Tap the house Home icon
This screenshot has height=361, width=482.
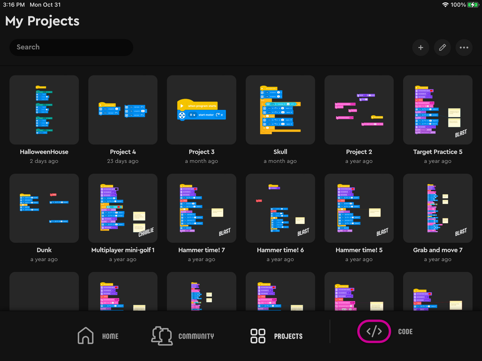(85, 335)
